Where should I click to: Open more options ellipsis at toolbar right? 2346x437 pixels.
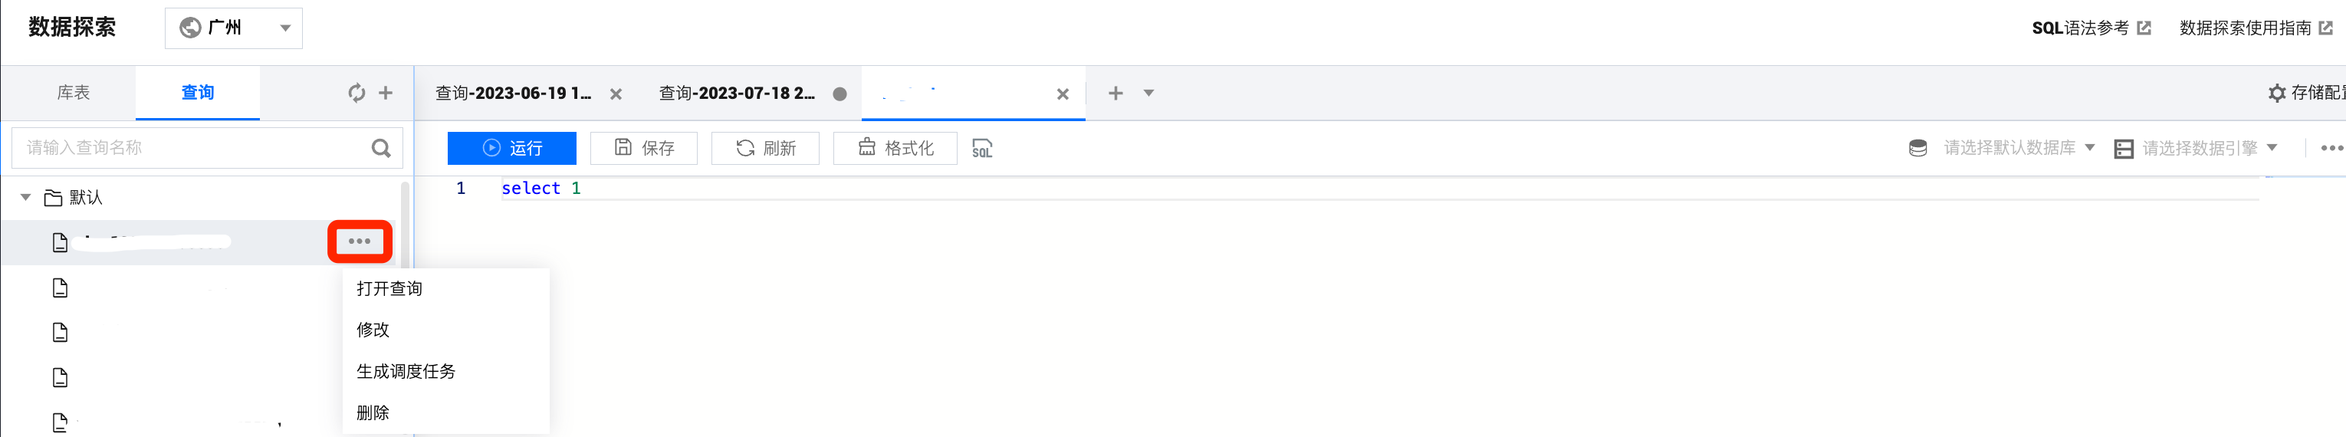[2331, 149]
